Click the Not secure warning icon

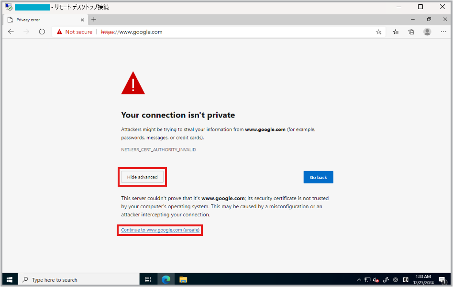point(59,32)
